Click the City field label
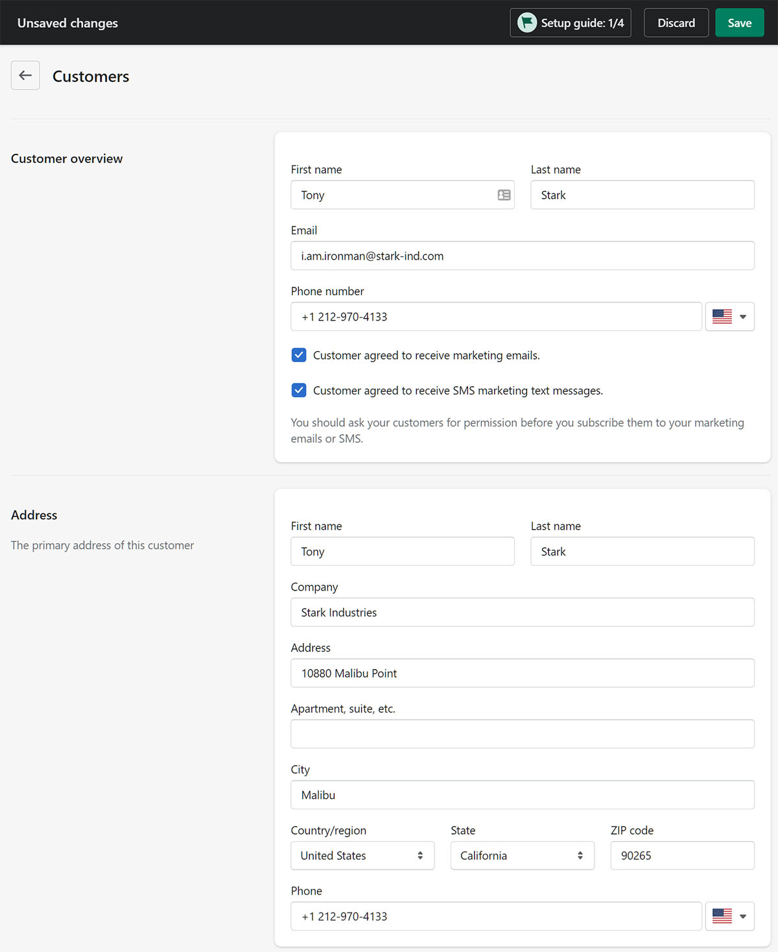 [300, 770]
